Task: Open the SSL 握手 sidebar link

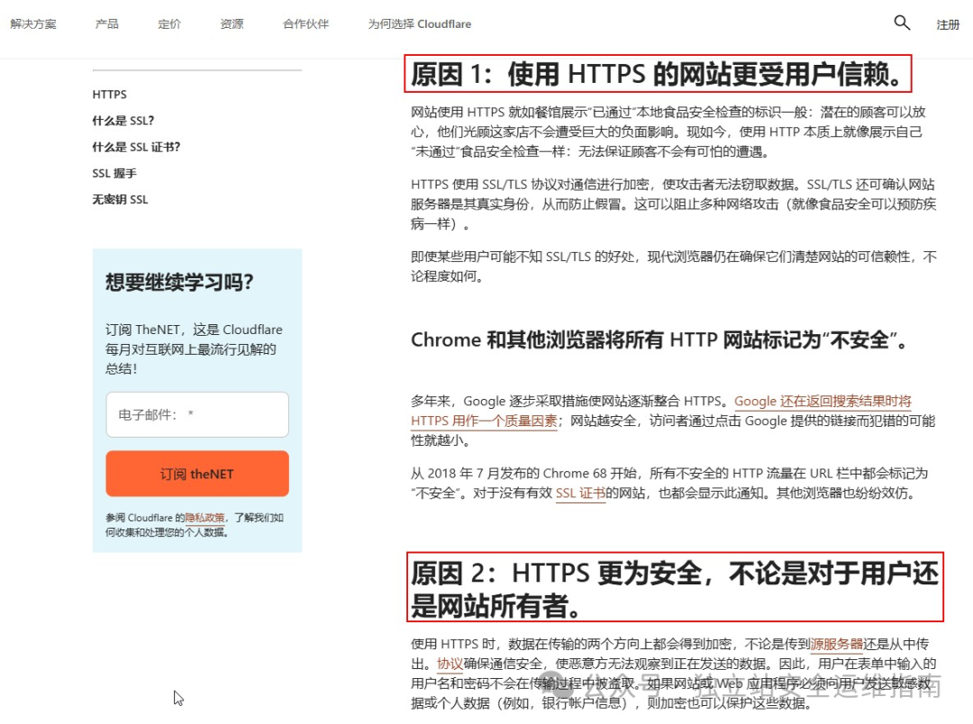Action: [114, 173]
